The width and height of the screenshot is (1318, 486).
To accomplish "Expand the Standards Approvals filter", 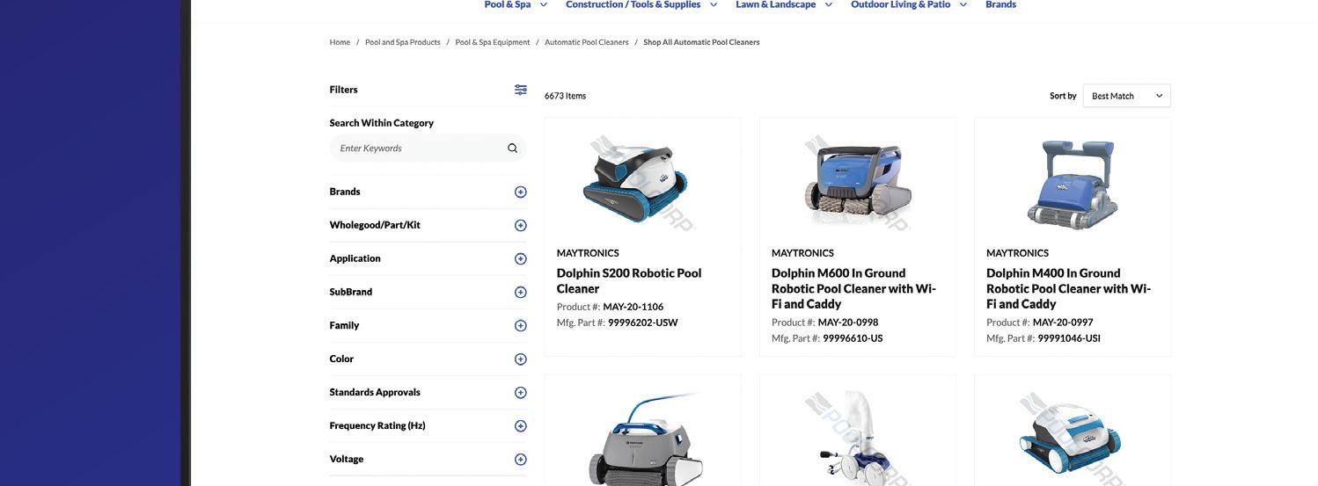I will (521, 393).
